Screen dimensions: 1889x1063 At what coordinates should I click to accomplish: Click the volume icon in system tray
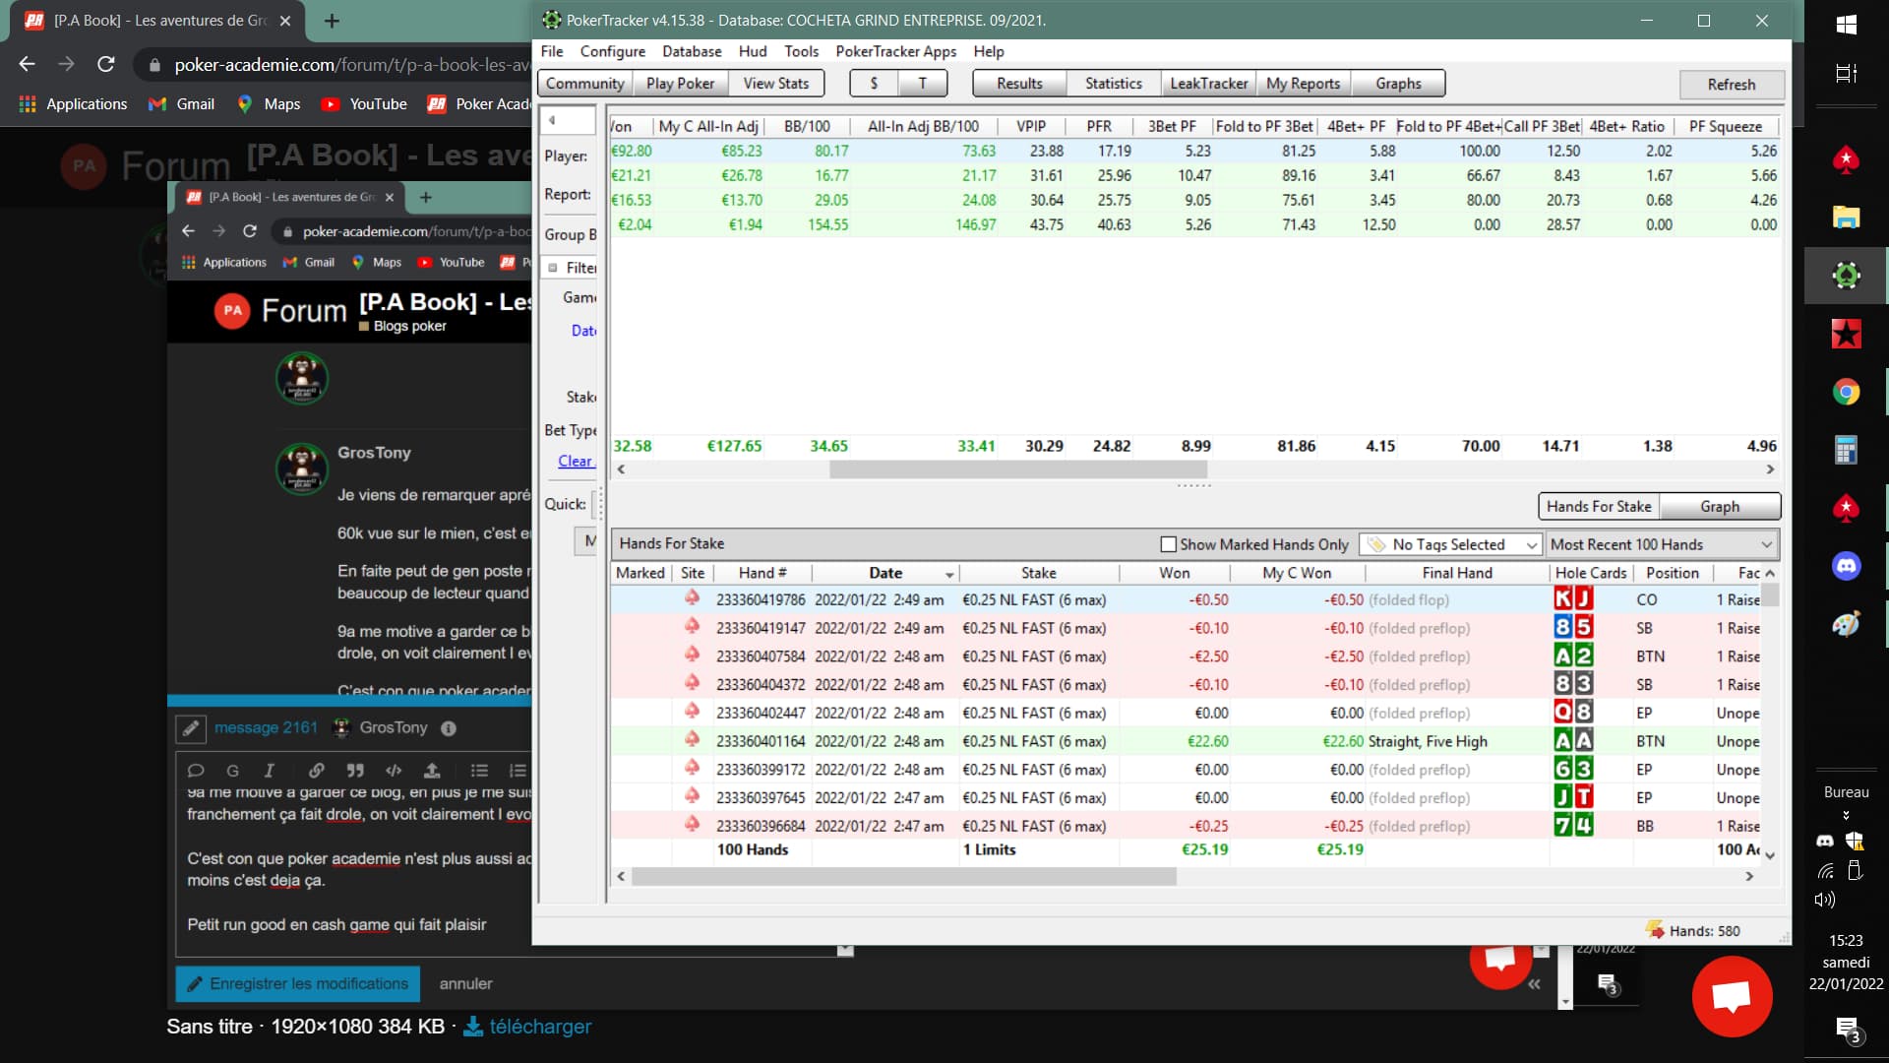1825,900
